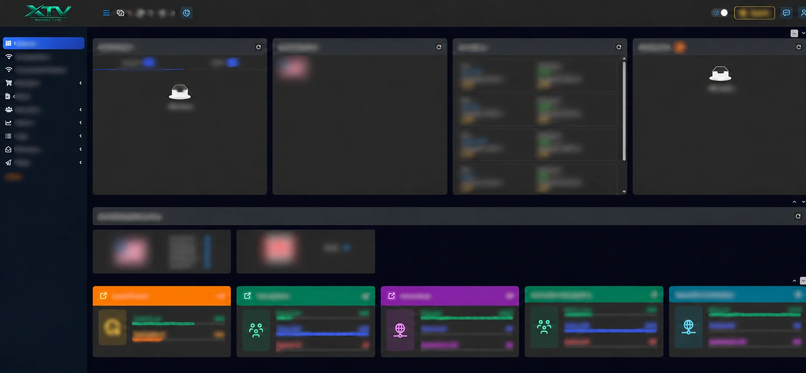Expand the line chart menu chevron
Screen dimensions: 806x373
tap(80, 123)
